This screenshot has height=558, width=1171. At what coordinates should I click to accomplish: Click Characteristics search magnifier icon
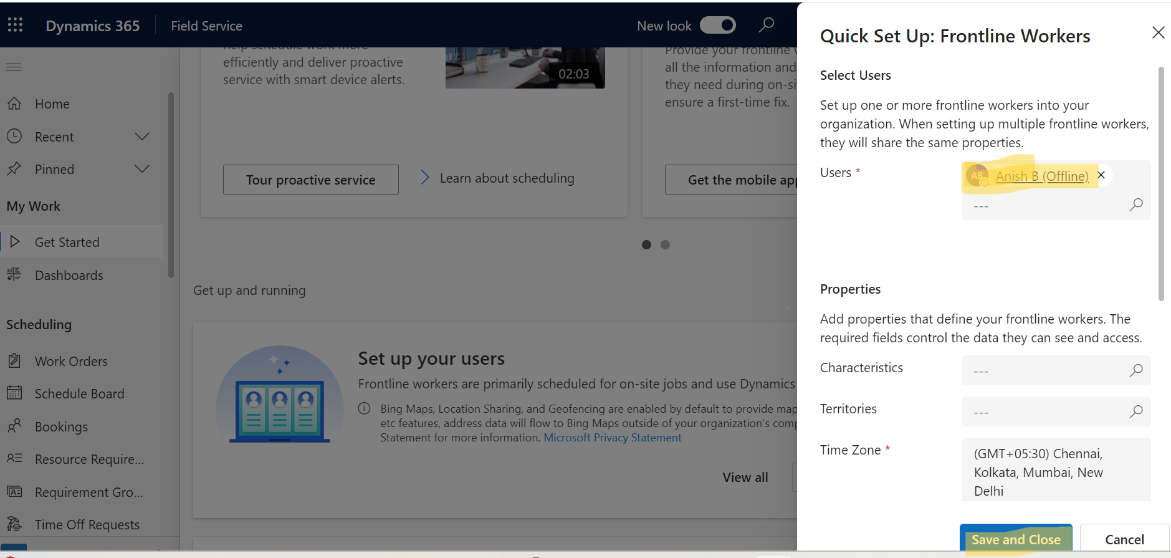(x=1135, y=370)
